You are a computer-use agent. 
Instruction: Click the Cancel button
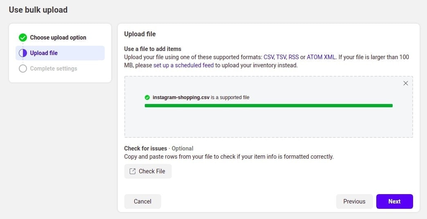(143, 201)
